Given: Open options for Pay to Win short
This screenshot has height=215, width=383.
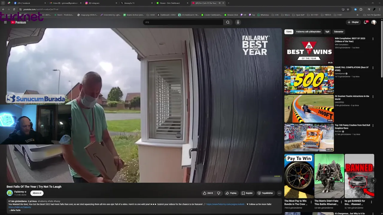Looking at the screenshot, I should pos(311,202).
